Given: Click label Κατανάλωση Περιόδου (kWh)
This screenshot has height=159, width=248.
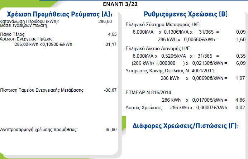Looking at the screenshot, I should (29, 21).
